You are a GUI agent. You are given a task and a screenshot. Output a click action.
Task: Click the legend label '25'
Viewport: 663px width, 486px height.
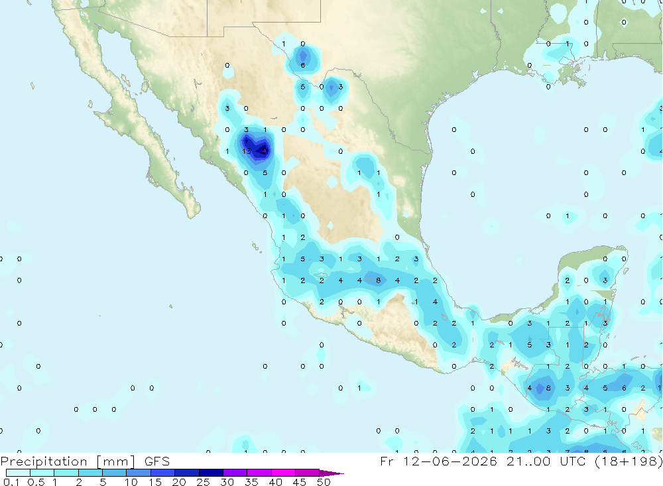coord(203,482)
